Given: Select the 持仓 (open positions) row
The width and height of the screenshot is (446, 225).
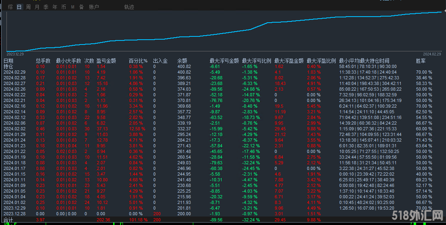Looking at the screenshot, I should click(x=8, y=66).
